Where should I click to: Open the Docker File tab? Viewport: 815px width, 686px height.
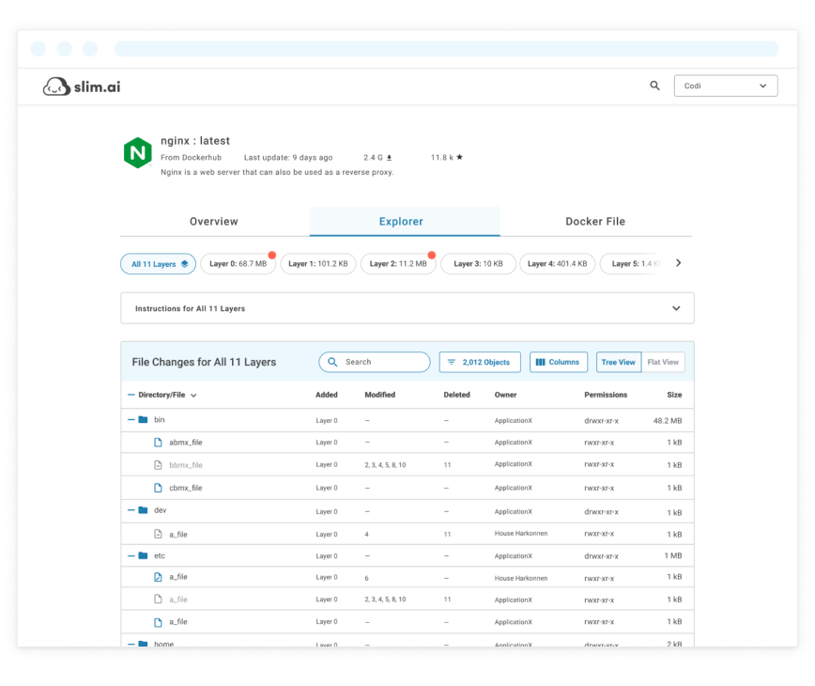click(x=595, y=222)
